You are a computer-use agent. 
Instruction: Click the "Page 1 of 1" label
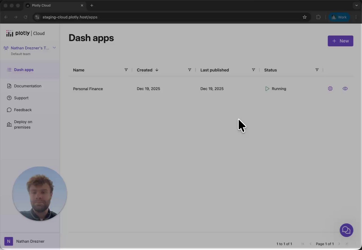[x=325, y=244]
